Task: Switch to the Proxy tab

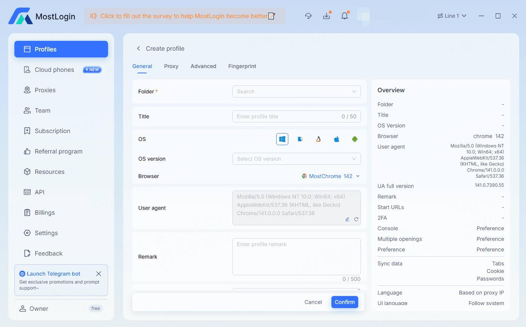Action: [x=171, y=66]
